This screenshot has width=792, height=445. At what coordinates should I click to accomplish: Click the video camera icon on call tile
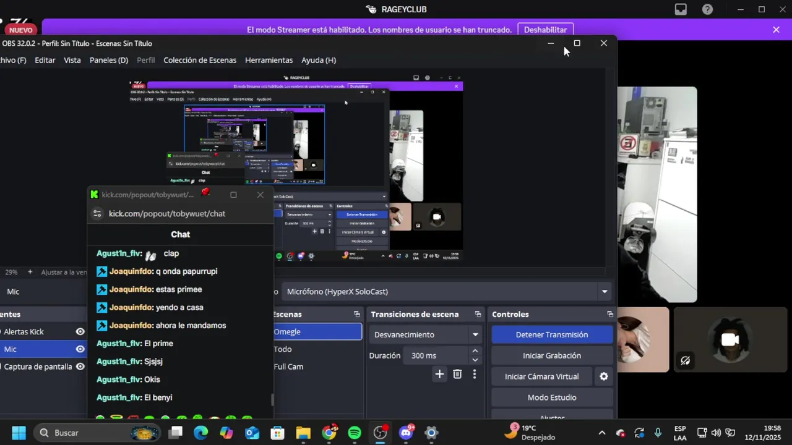730,339
